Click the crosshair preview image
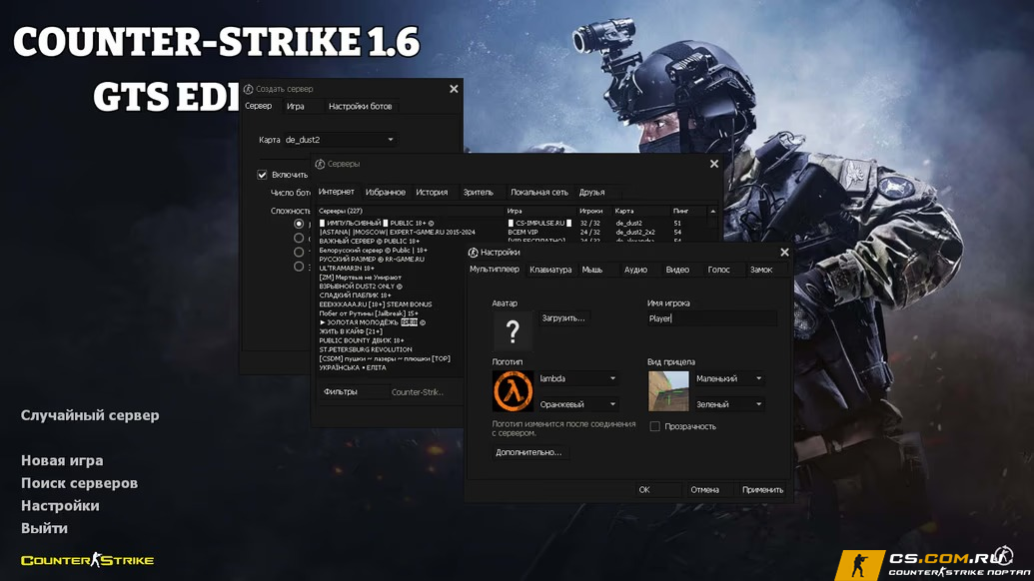 pyautogui.click(x=668, y=390)
